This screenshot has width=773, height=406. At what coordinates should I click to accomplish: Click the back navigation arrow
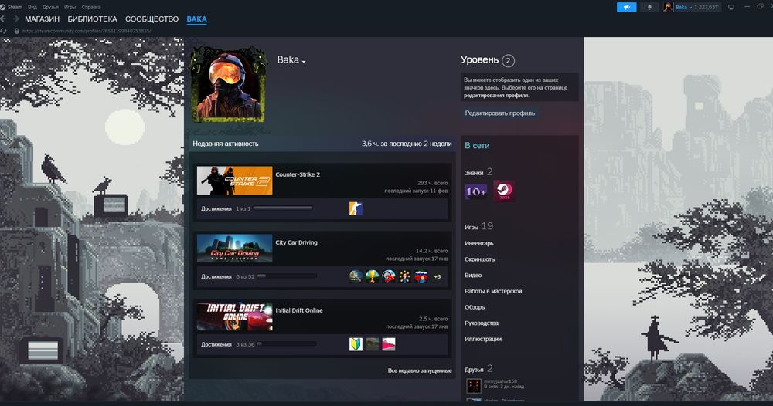click(x=3, y=19)
